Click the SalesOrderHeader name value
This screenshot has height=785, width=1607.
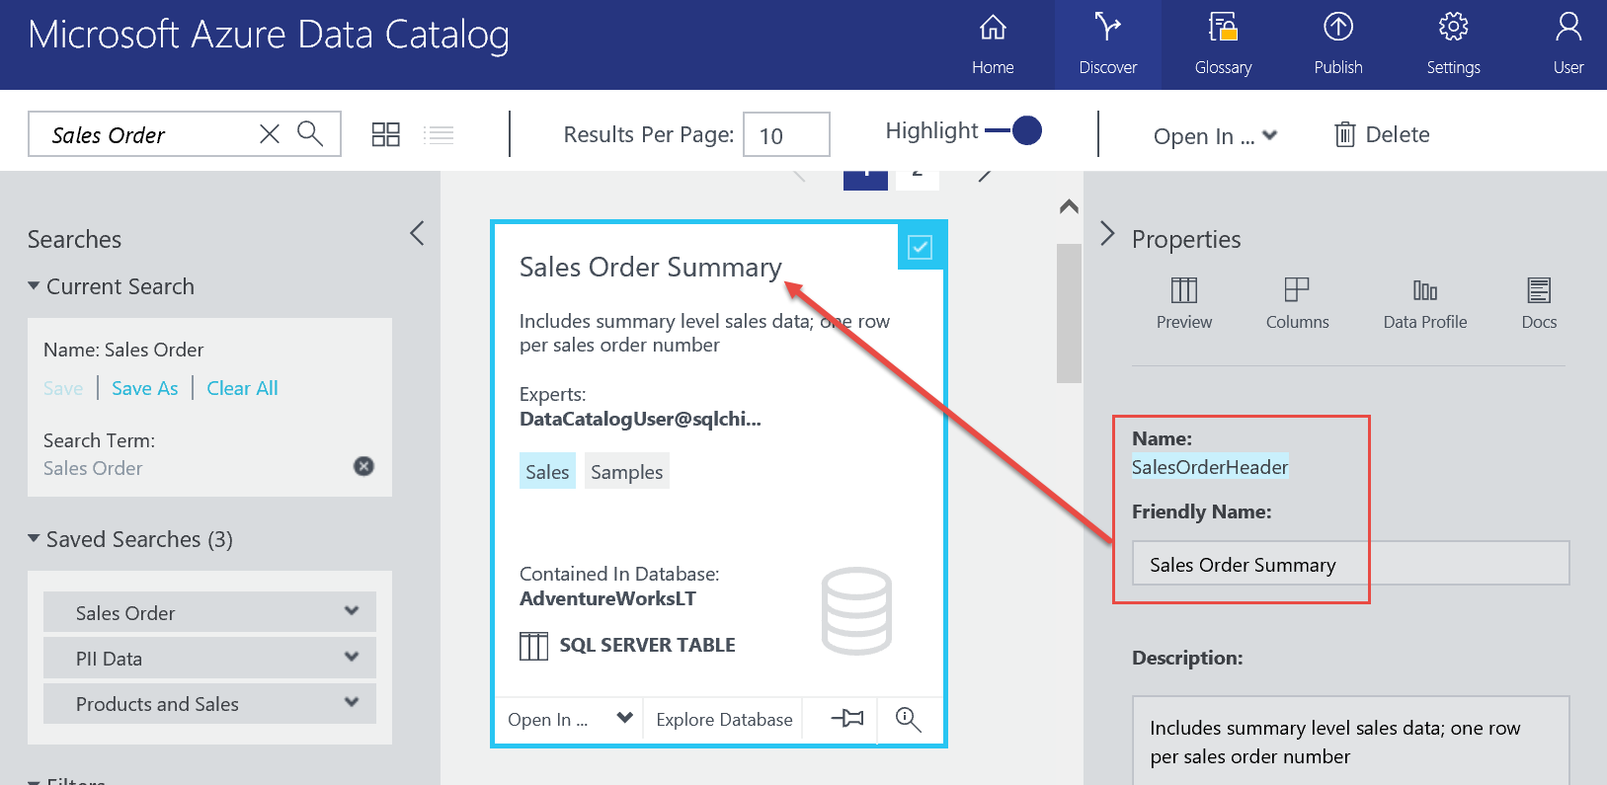pyautogui.click(x=1210, y=467)
